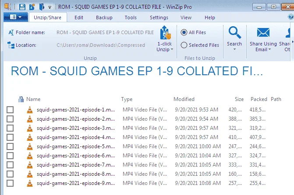The width and height of the screenshot is (294, 195).
Task: Check the box for episode-5 file
Action: [10, 146]
